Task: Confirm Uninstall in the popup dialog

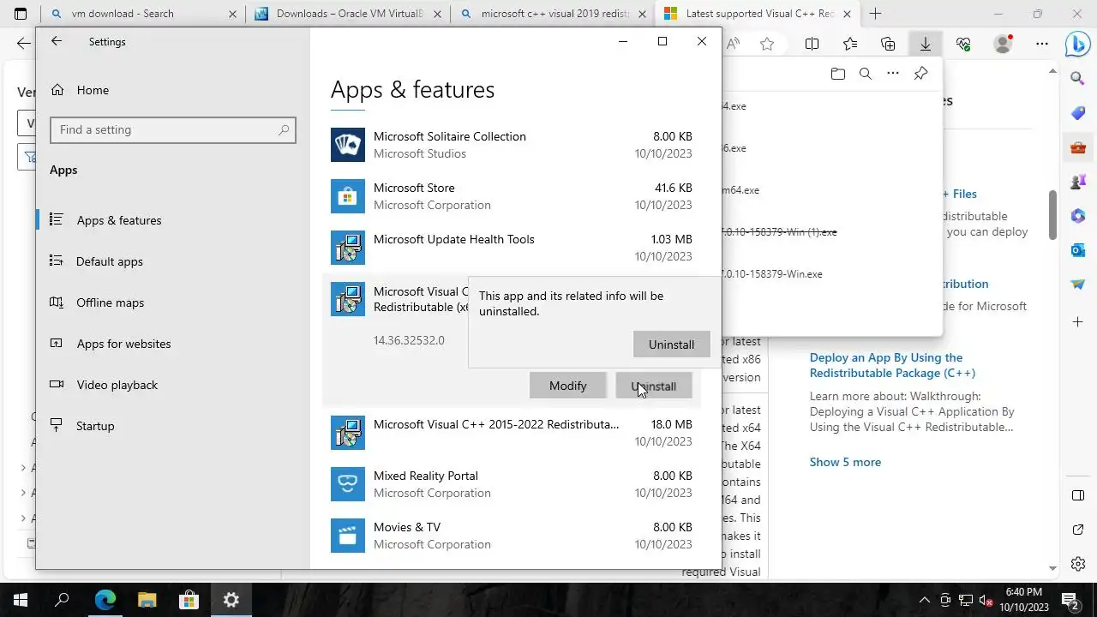Action: tap(672, 344)
